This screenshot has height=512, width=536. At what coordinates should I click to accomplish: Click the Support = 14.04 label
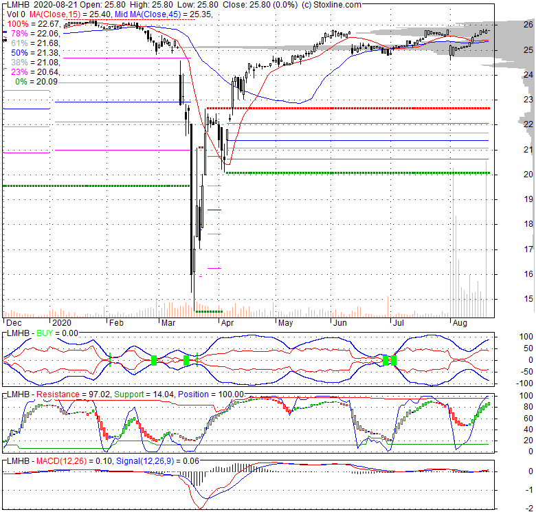pos(144,394)
